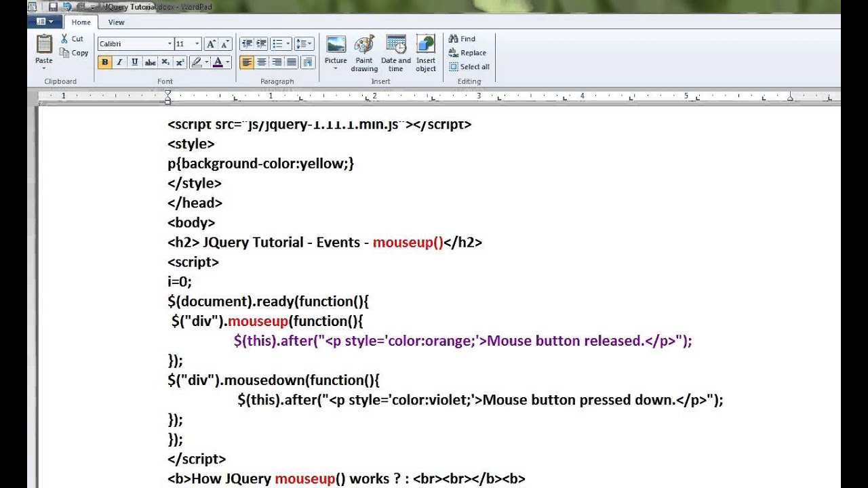Click Select all in the Editing group
Viewport: 868px width, 488px height.
pos(469,67)
